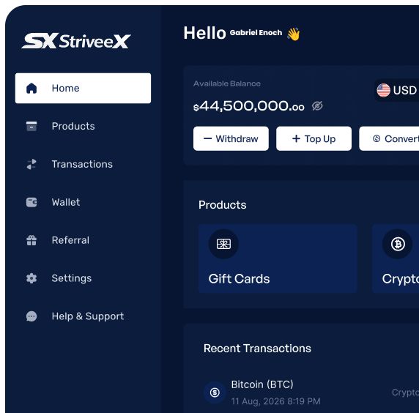
Task: Click the Products box icon in sidebar
Action: click(31, 126)
